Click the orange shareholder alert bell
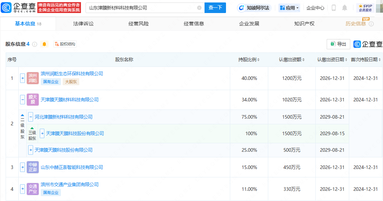This screenshot has height=201, width=383. pos(44,44)
